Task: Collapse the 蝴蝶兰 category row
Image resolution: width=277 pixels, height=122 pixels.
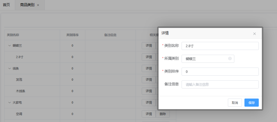Action: pos(10,46)
